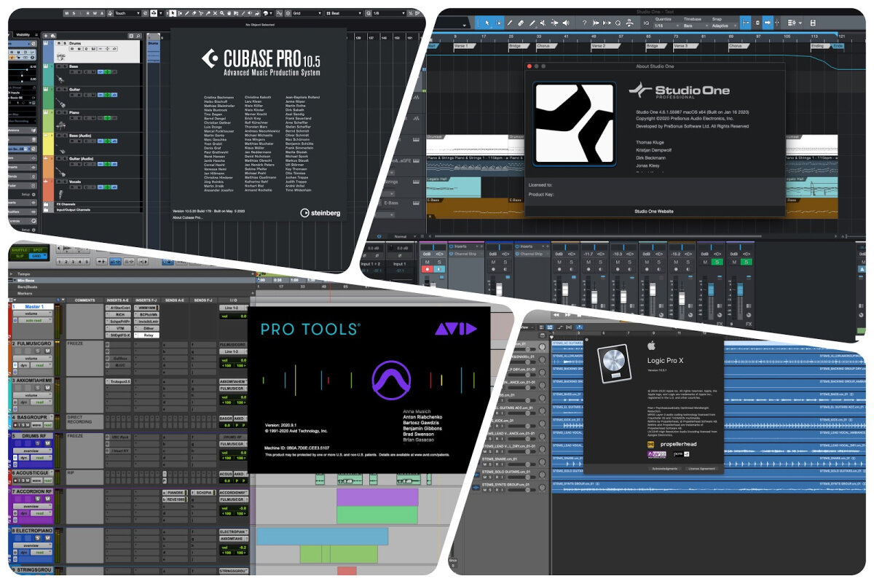Open auto read automation selector on Master 1
The image size is (874, 584).
coord(35,320)
